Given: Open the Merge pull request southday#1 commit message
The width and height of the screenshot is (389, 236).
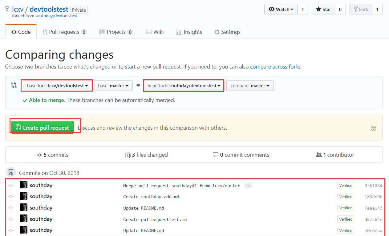Looking at the screenshot, I should 182,186.
